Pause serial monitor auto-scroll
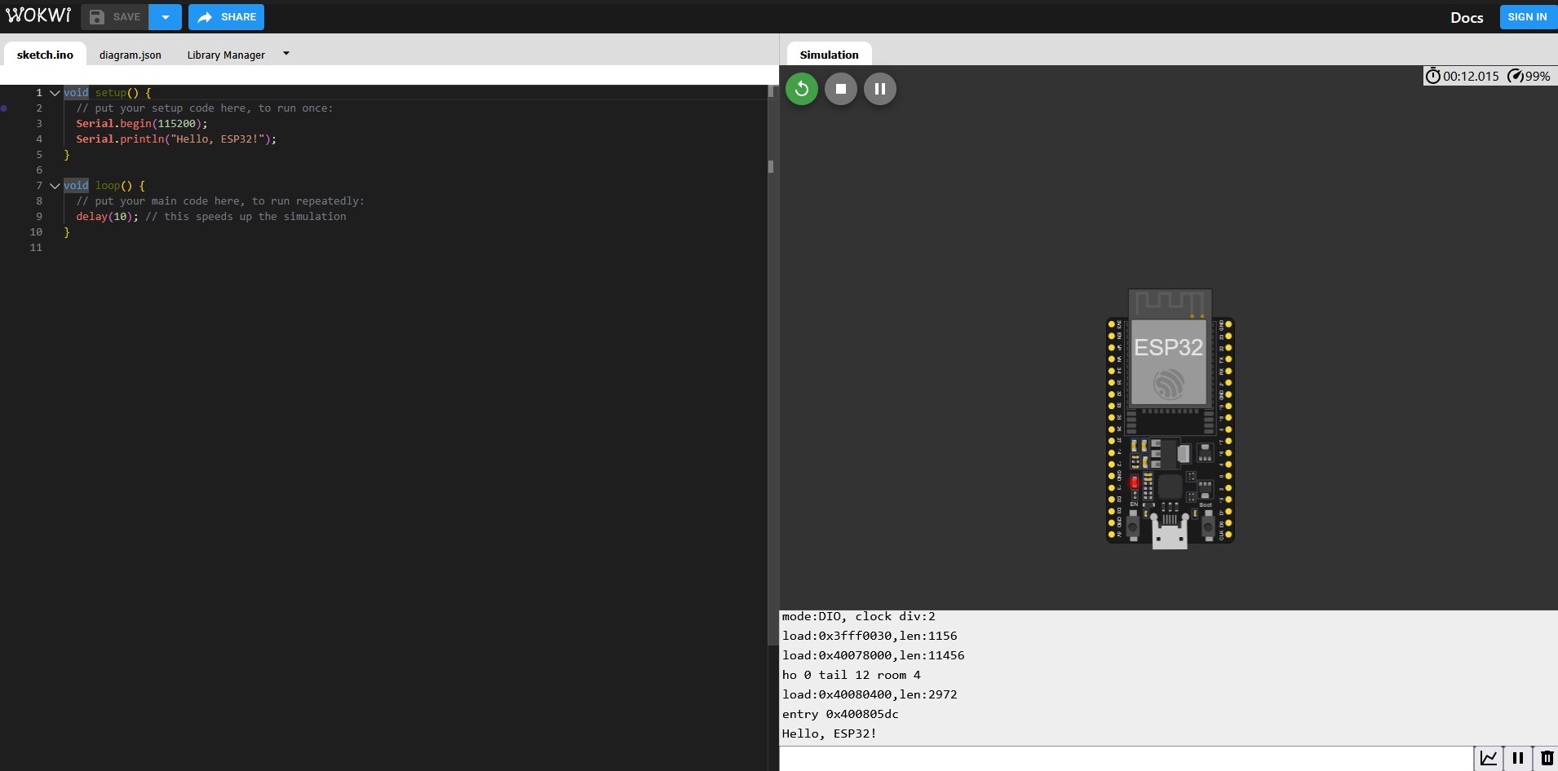Screen dimensions: 1558x771 click(x=1518, y=758)
